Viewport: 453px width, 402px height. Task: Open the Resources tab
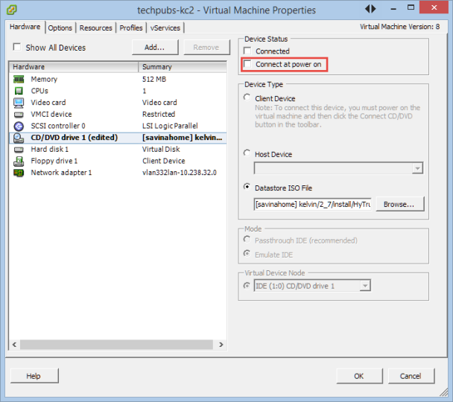(x=95, y=28)
